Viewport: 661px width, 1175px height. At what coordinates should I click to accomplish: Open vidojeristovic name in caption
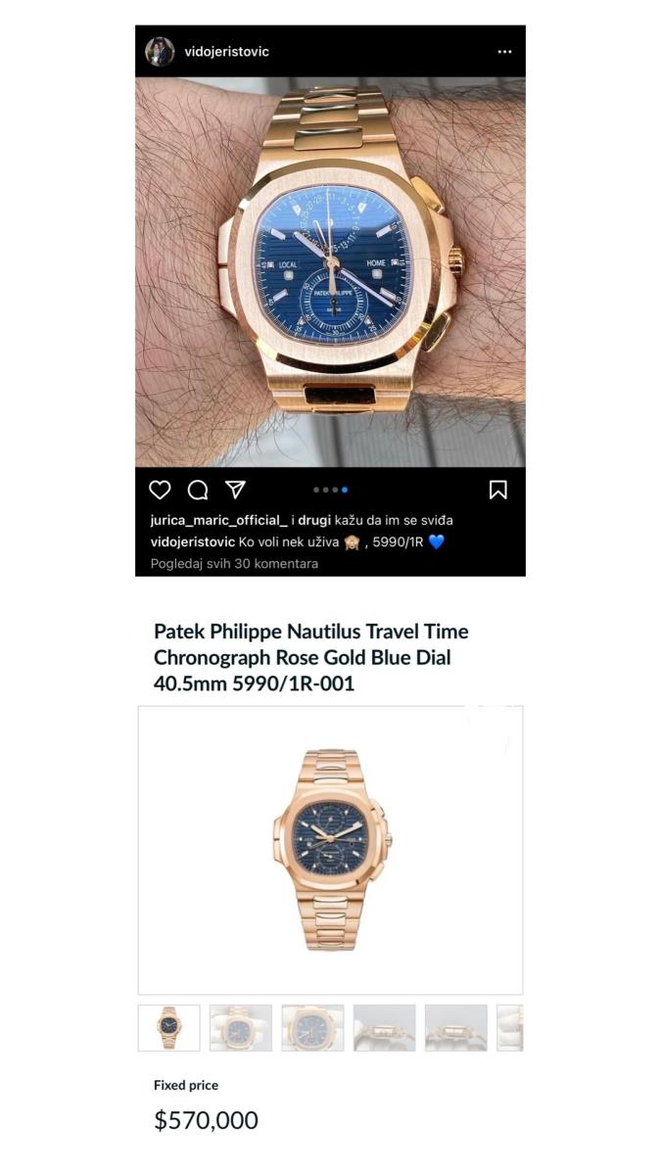(x=193, y=541)
